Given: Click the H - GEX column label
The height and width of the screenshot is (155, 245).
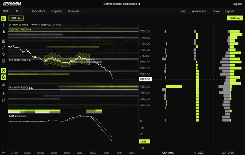Looking at the screenshot, I should point(198,153).
